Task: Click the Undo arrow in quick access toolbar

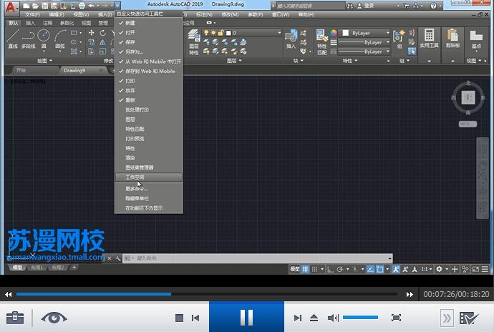Action: coord(92,6)
